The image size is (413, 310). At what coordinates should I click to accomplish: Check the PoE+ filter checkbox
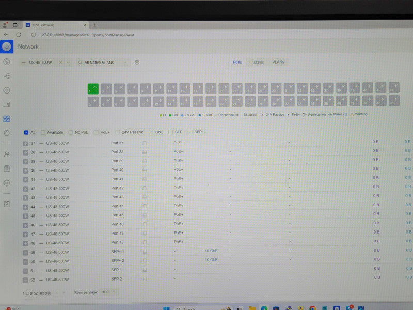point(96,132)
